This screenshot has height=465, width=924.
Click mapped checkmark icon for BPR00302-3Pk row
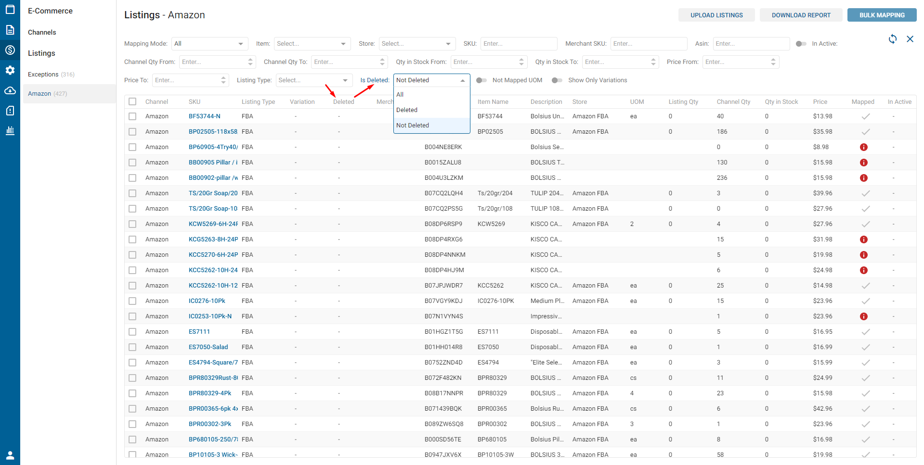point(865,424)
